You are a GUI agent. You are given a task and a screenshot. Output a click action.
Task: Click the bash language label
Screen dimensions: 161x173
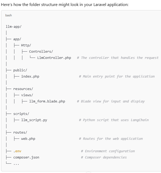pos(9,15)
